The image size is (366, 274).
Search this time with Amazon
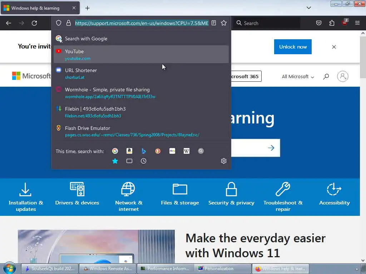coord(129,151)
